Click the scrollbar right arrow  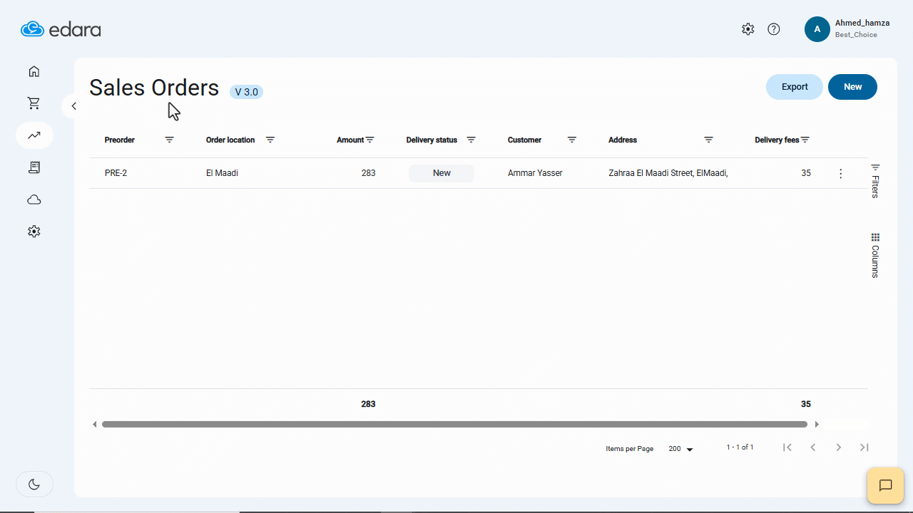click(817, 425)
